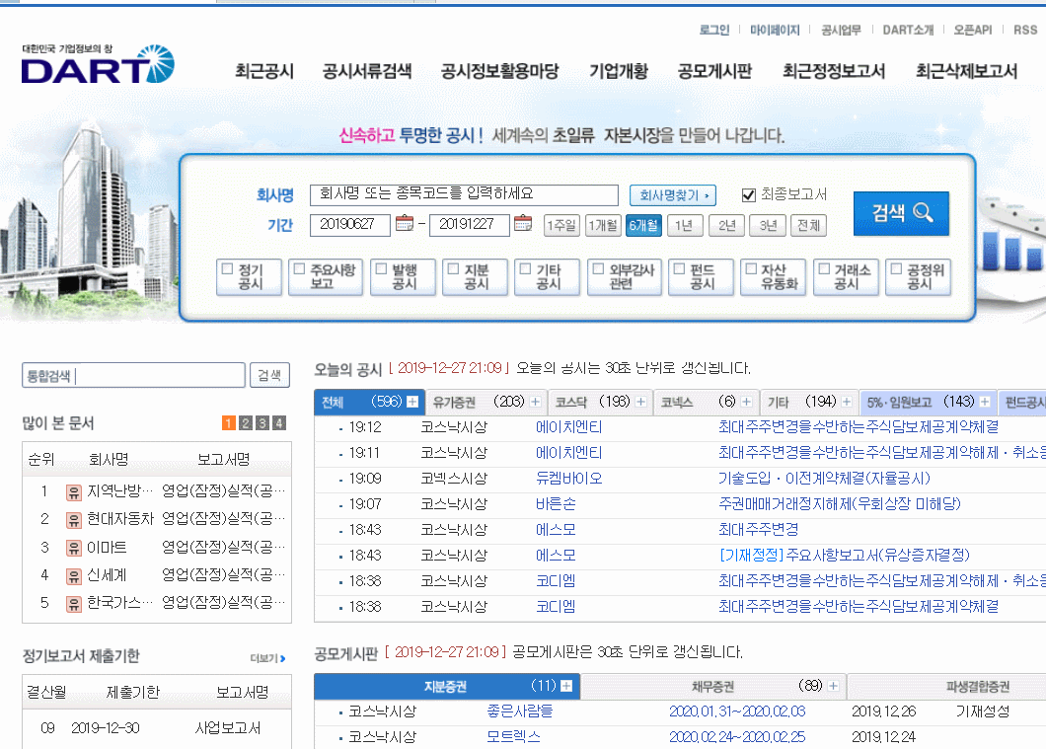1046x749 pixels.
Task: Click the start date field 20190627
Action: click(x=350, y=225)
